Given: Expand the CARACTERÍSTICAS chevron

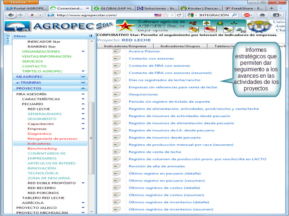Looking at the screenshot, I should tap(83, 99).
